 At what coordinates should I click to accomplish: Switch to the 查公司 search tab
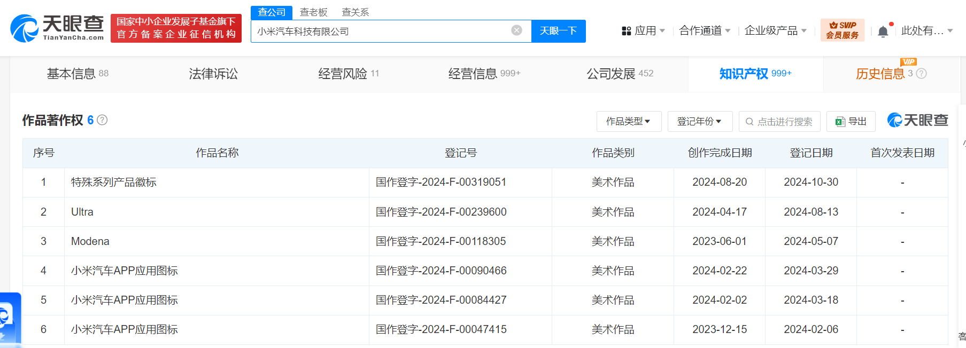click(x=272, y=12)
